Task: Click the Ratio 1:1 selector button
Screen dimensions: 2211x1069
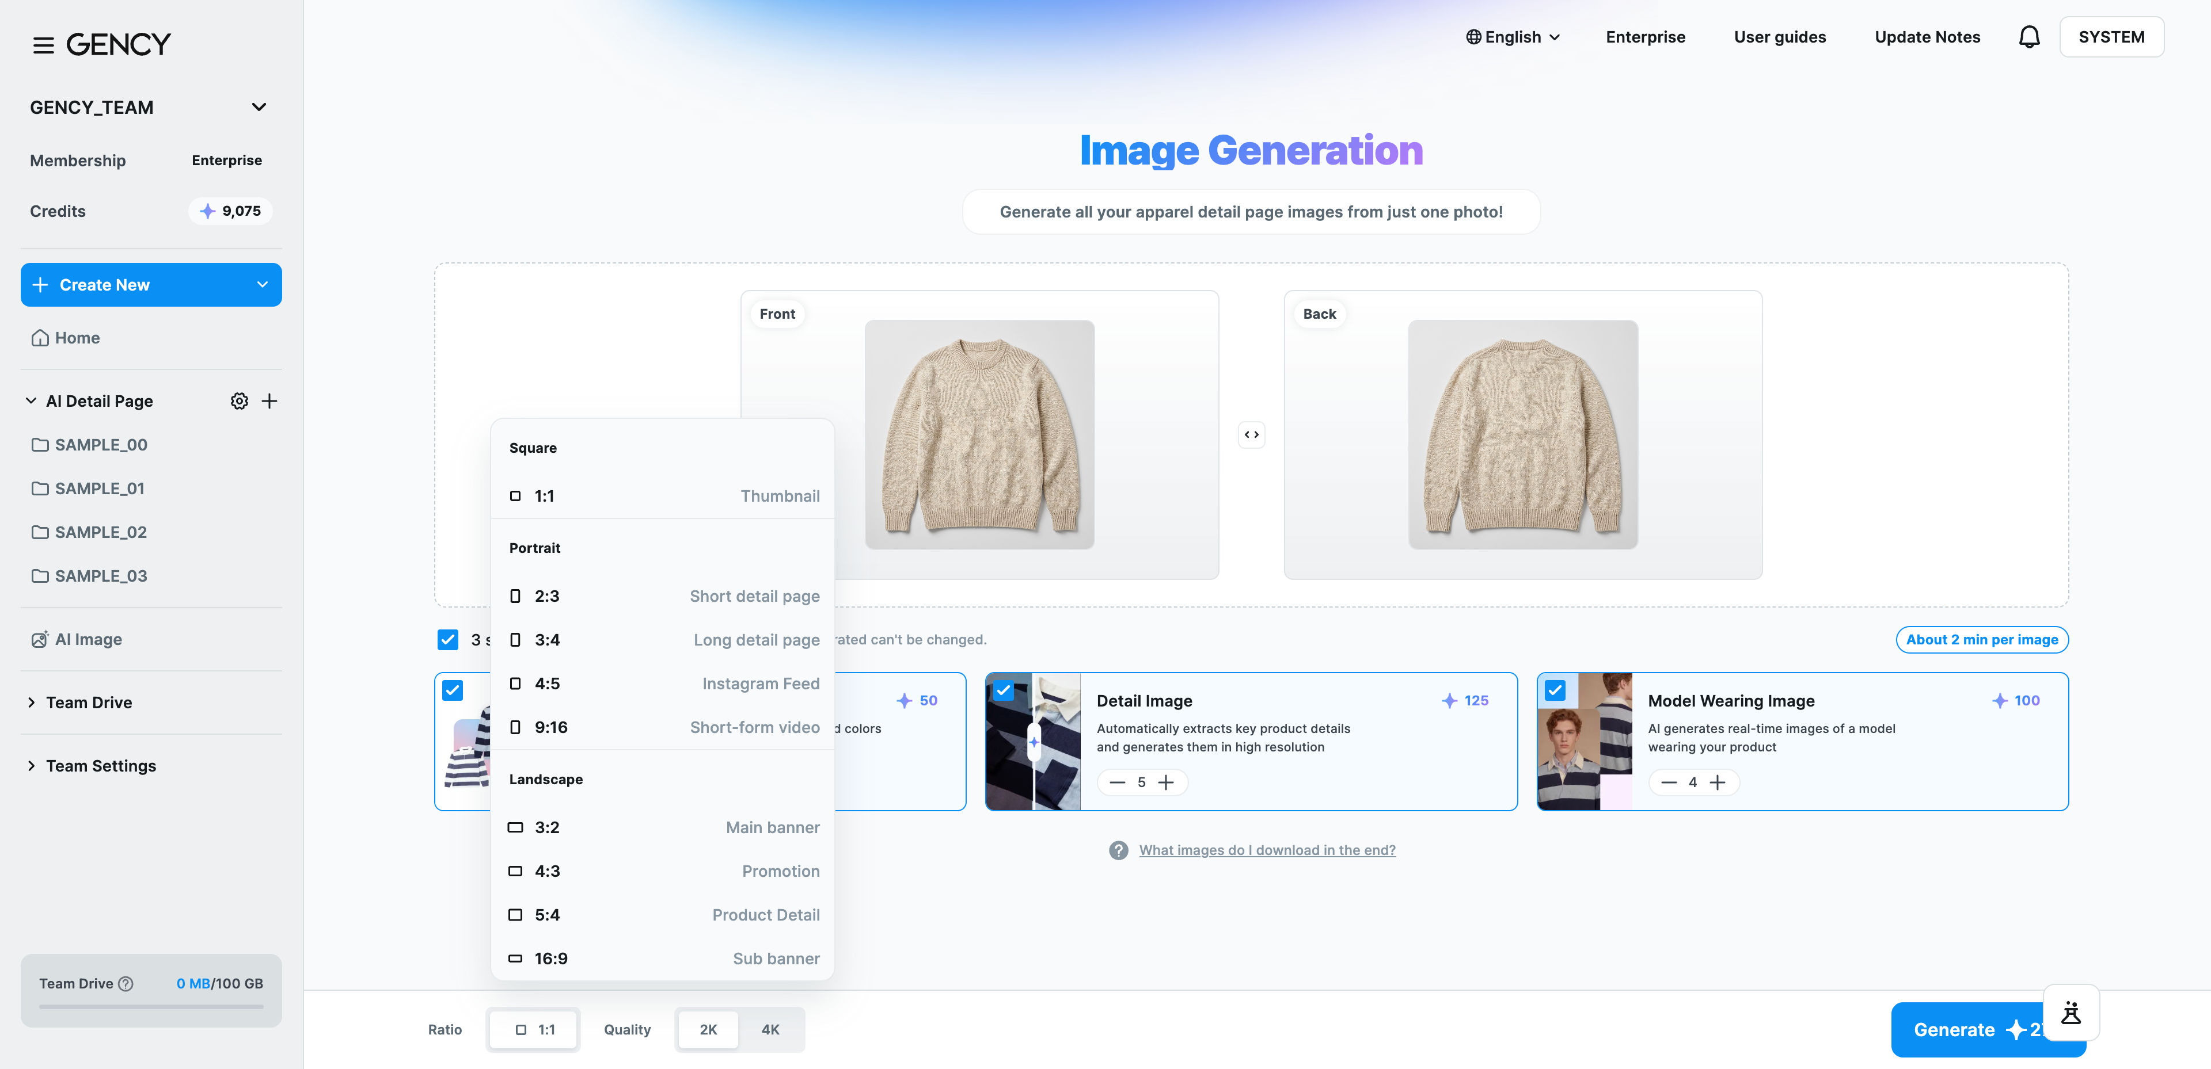Action: (533, 1029)
